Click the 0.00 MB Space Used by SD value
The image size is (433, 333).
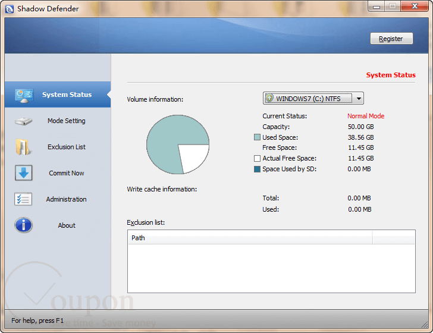pos(359,169)
